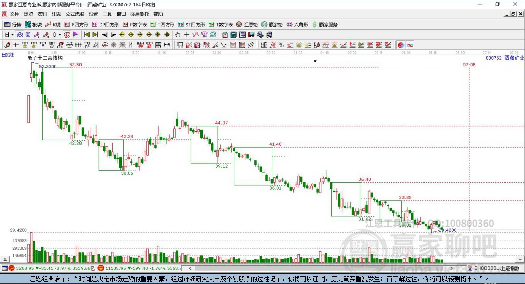Click the small dropdown triangle above chart
Image resolution: width=525 pixels, height=284 pixels.
pyautogui.click(x=315, y=62)
